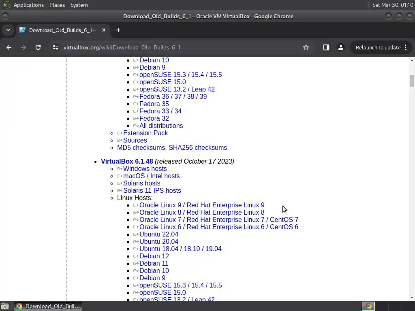Click Chrome icon in system tray
The height and width of the screenshot is (311, 415).
[368, 306]
